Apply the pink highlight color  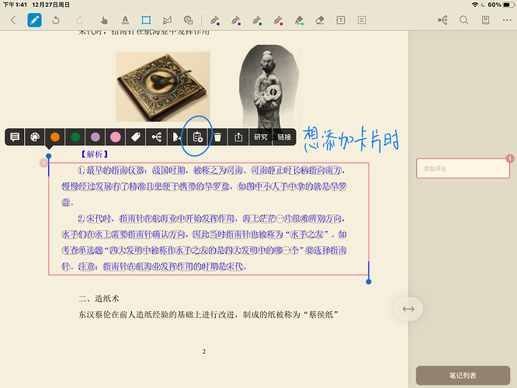(x=116, y=137)
